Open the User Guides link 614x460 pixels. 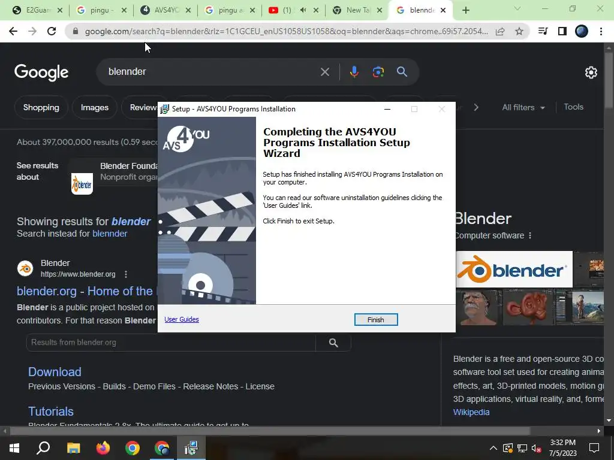pos(181,319)
